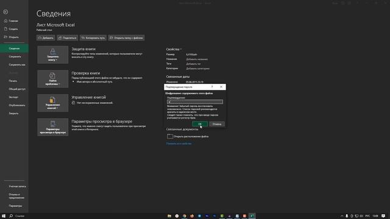Select Опубликовать in the sidebar
Screen dimensions: 390x219
tap(17, 105)
